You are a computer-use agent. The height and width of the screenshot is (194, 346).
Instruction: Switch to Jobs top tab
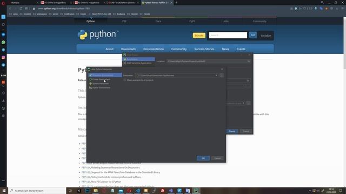226,22
